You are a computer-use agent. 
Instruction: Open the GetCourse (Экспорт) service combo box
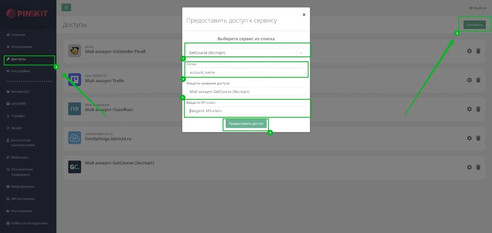242,53
